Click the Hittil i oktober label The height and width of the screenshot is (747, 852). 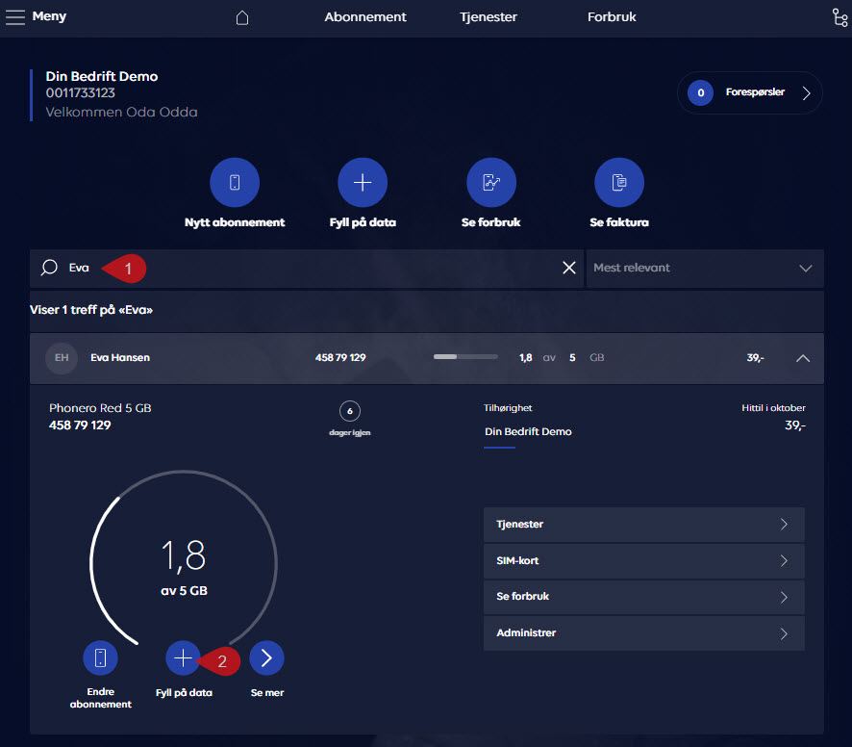click(x=773, y=408)
